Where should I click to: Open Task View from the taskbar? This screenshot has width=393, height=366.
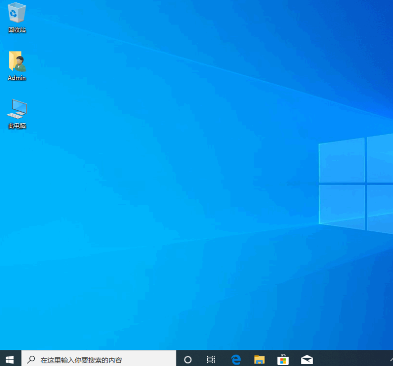point(211,359)
